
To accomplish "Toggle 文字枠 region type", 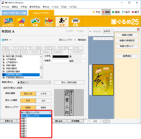I will (x=43, y=94).
